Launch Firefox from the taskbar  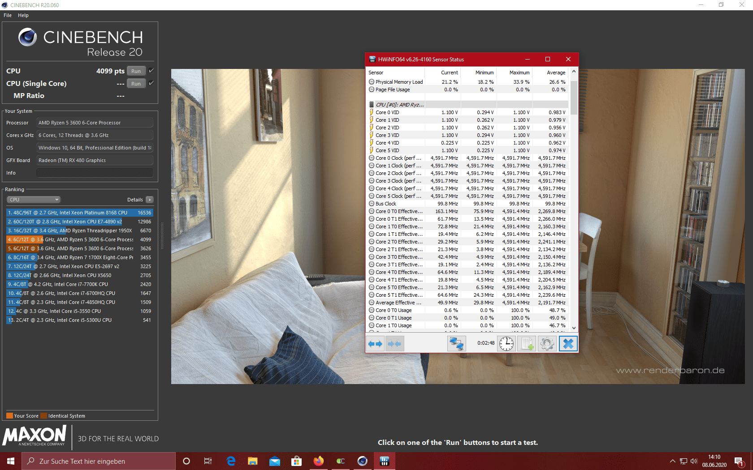coord(319,461)
